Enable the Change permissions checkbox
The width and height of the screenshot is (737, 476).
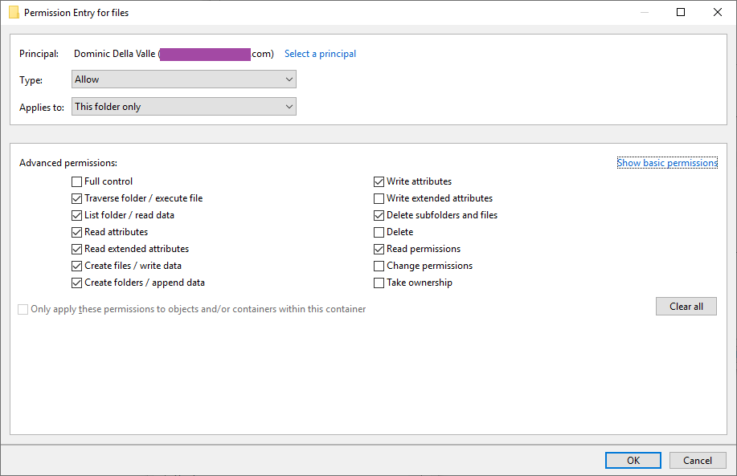click(x=379, y=266)
